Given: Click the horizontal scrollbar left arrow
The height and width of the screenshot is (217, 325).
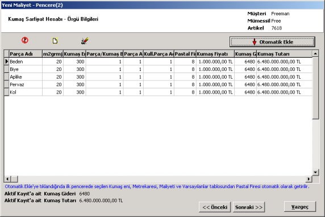Looking at the screenshot, I should (x=7, y=179).
